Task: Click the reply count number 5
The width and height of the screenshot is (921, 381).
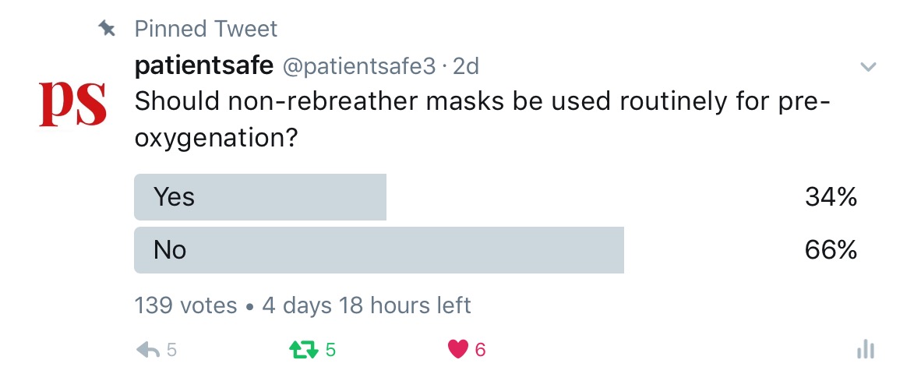Action: coord(171,351)
